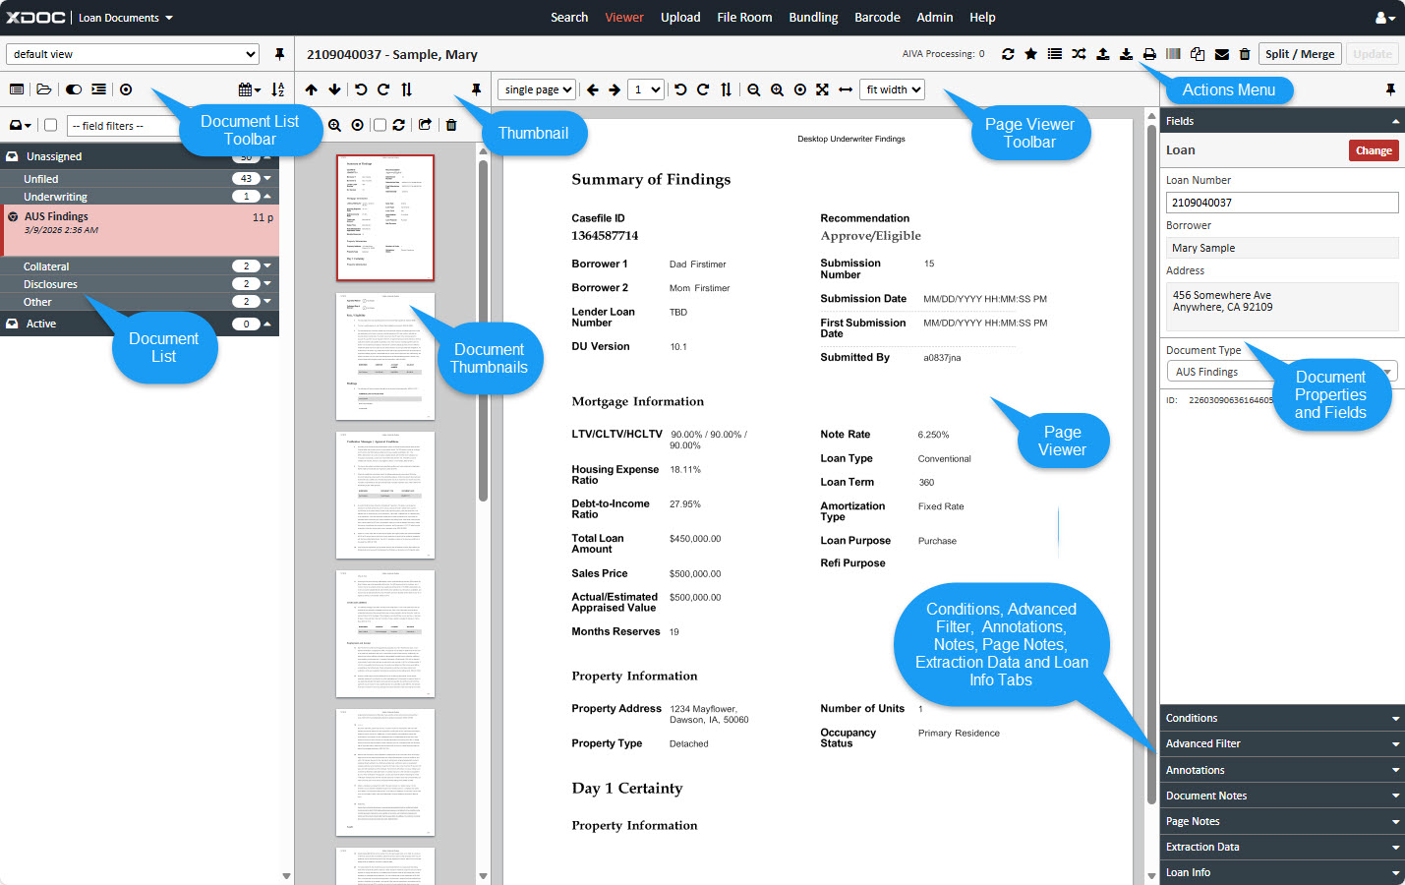Zoom out using page viewer magnifier minus

754,89
